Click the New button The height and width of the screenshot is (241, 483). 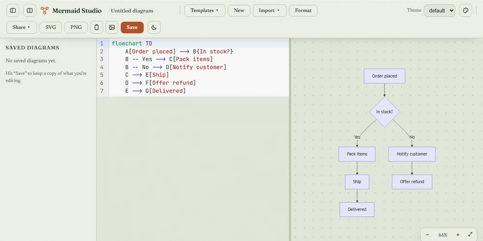click(239, 11)
